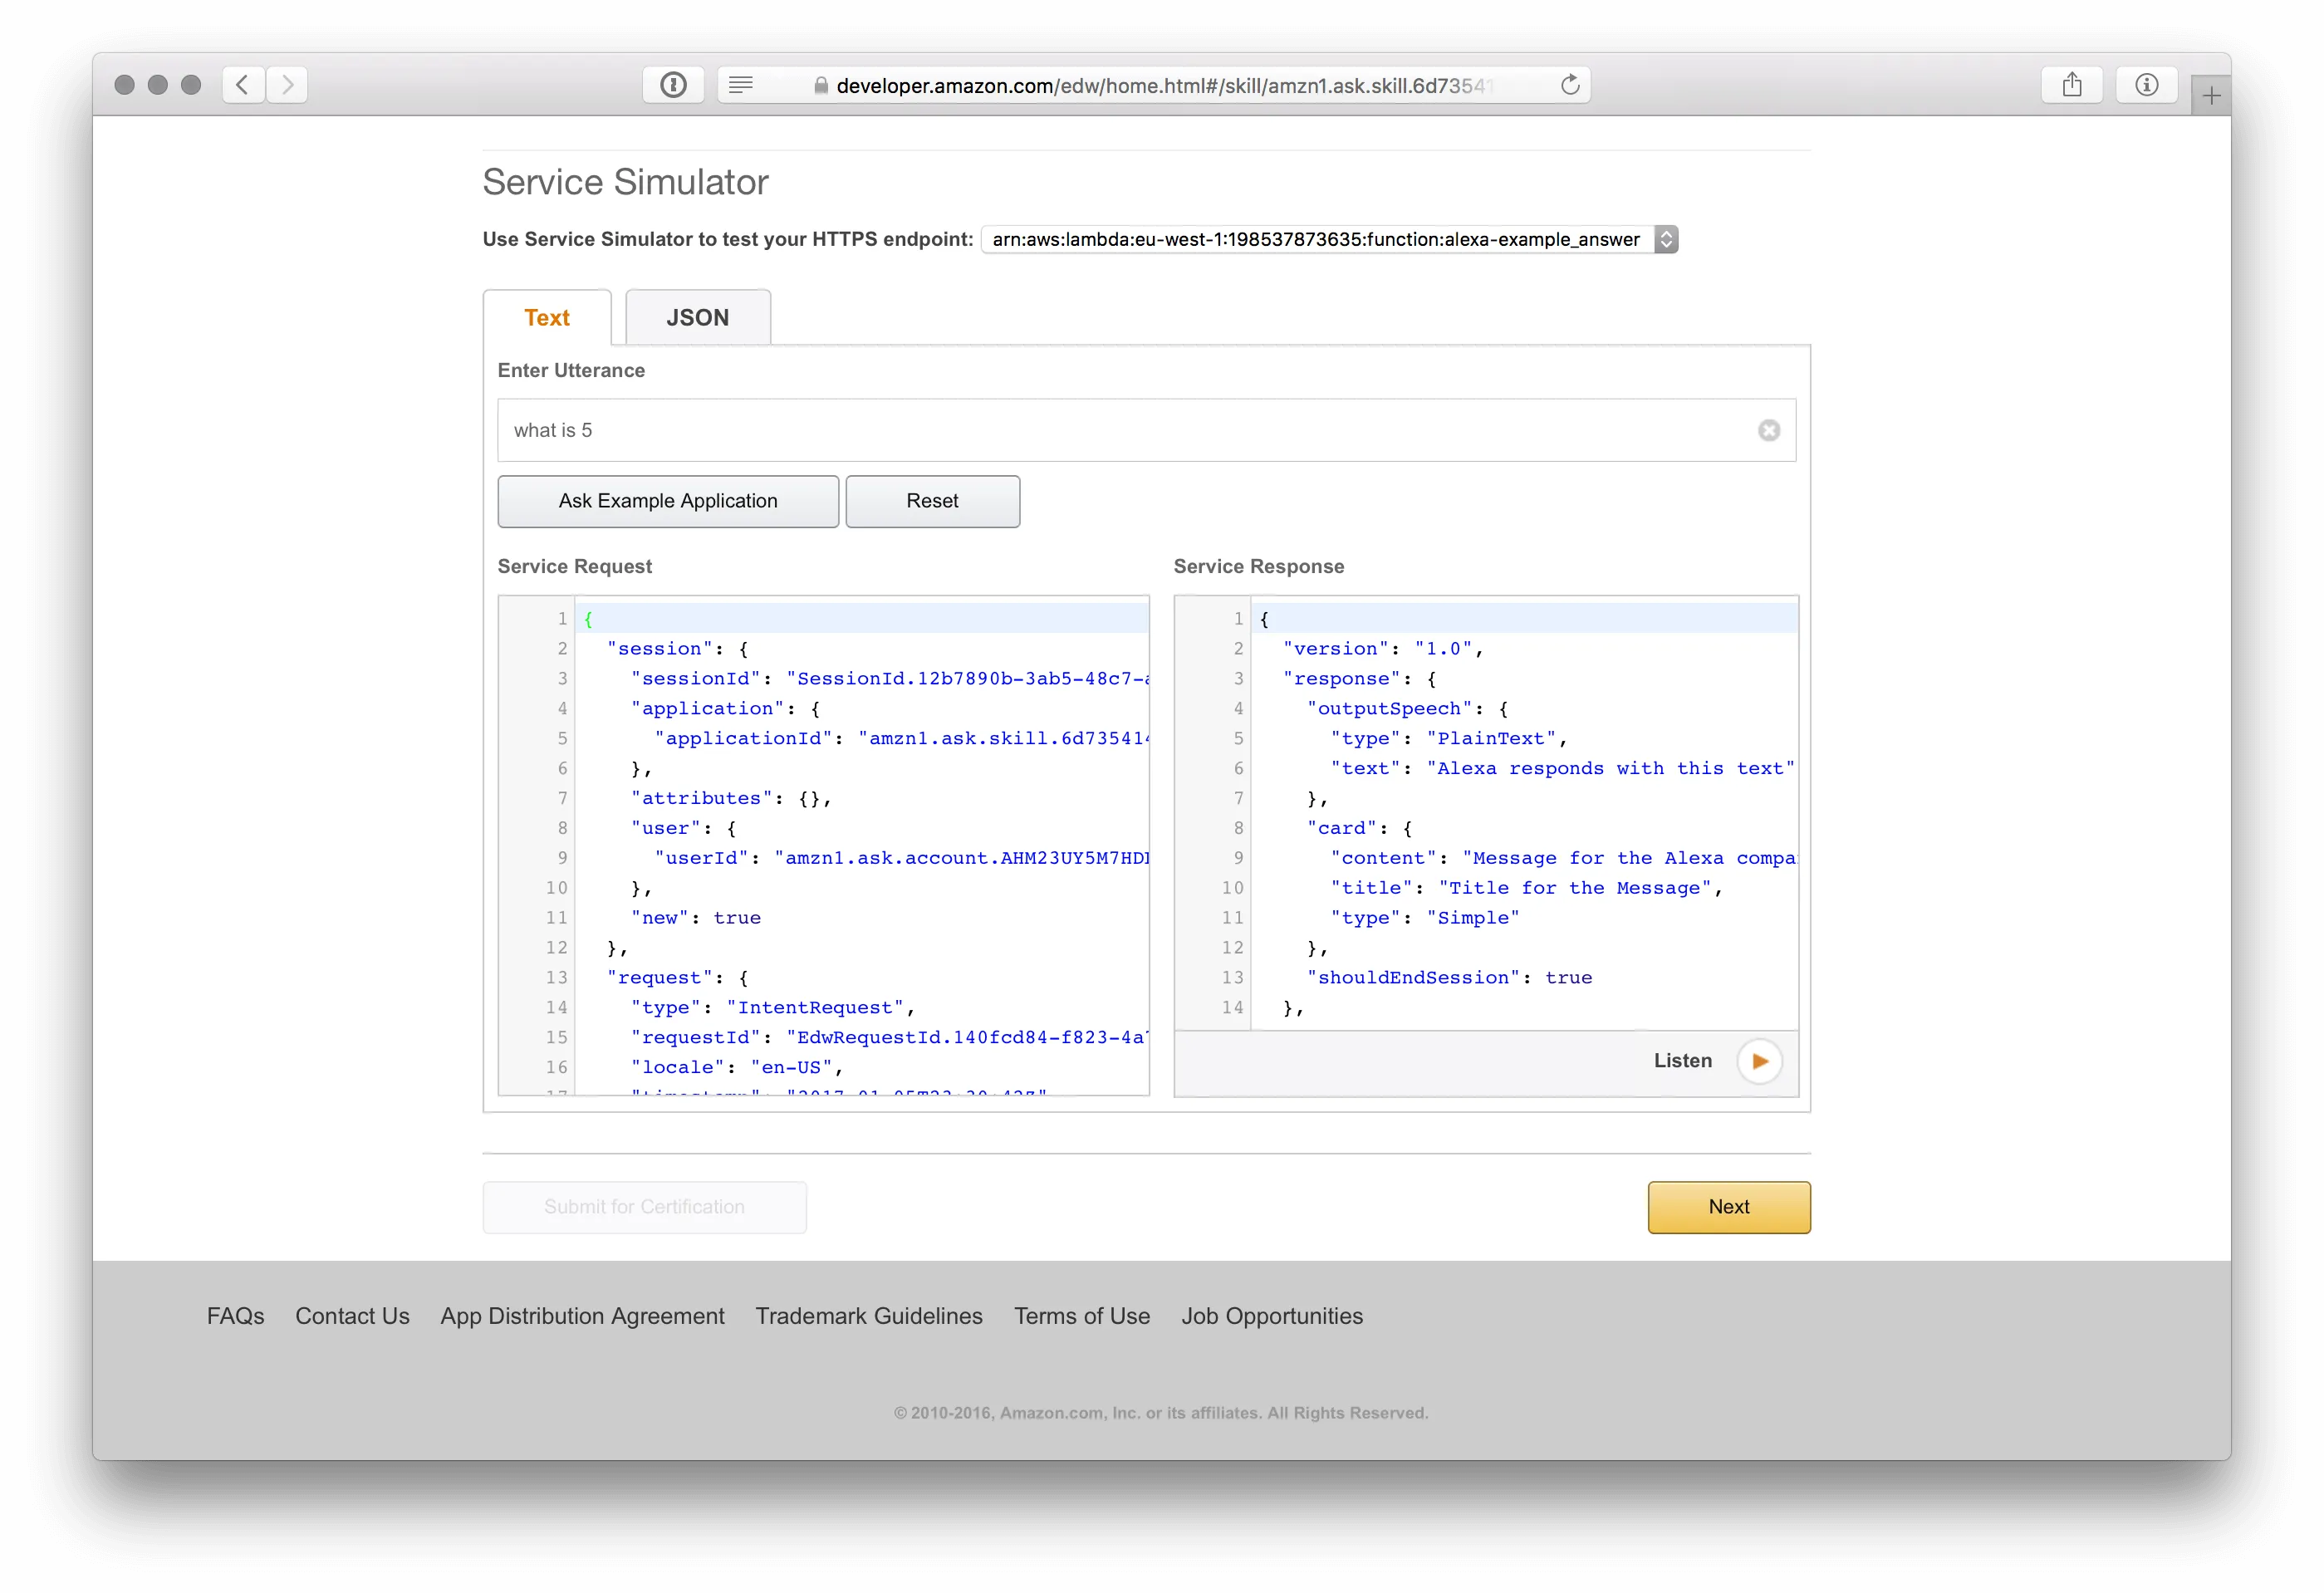This screenshot has height=1593, width=2324.
Task: Select the Text tab
Action: [x=547, y=317]
